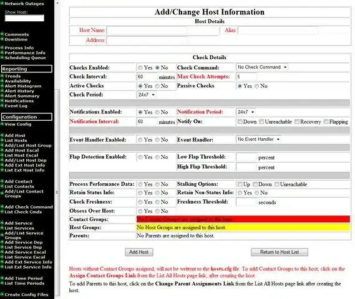Check the Notify On Unreachable box
The width and height of the screenshot is (355, 299).
coord(261,121)
